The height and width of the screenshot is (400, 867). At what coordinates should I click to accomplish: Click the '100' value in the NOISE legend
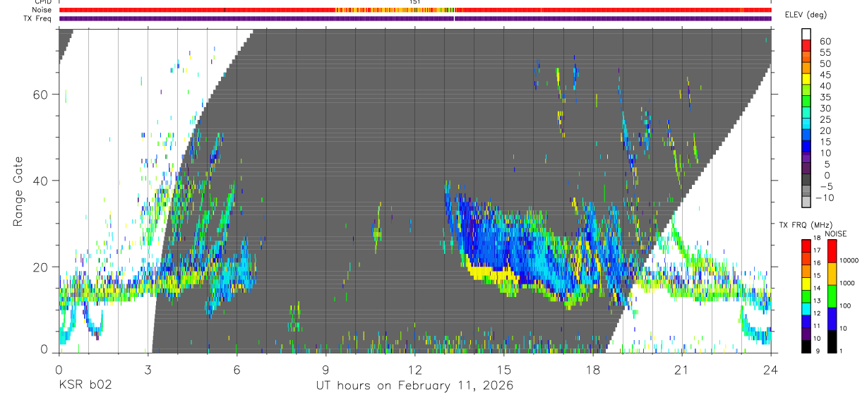pos(846,305)
